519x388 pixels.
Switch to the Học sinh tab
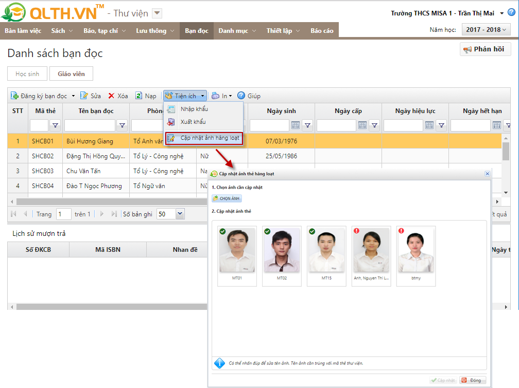27,74
